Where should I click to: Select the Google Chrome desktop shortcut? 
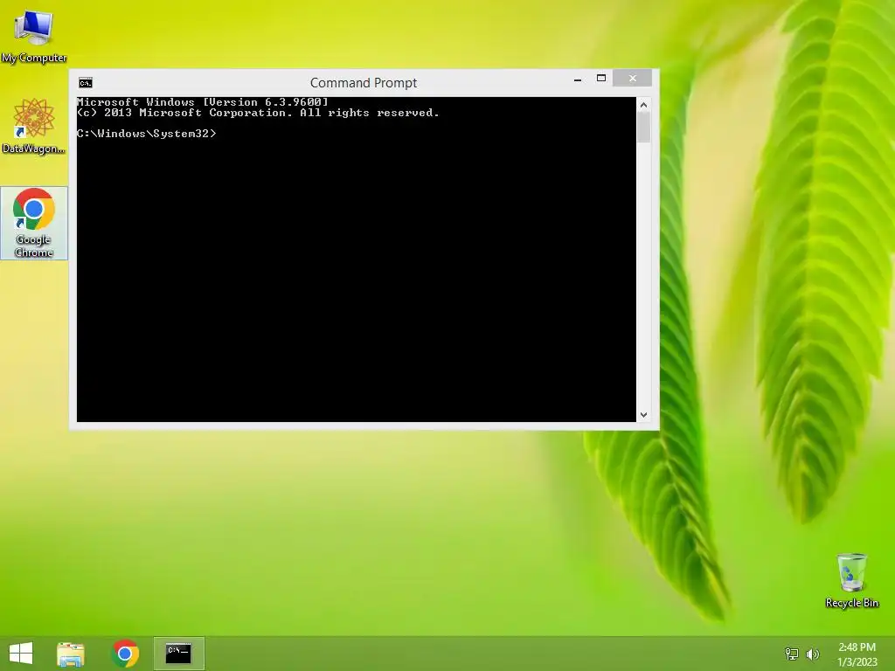pyautogui.click(x=34, y=223)
